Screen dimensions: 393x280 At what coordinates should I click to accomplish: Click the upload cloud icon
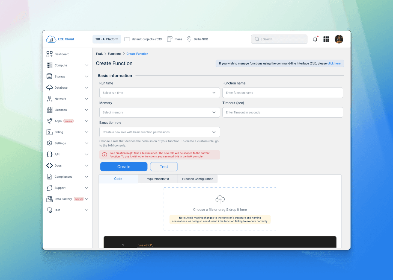220,199
